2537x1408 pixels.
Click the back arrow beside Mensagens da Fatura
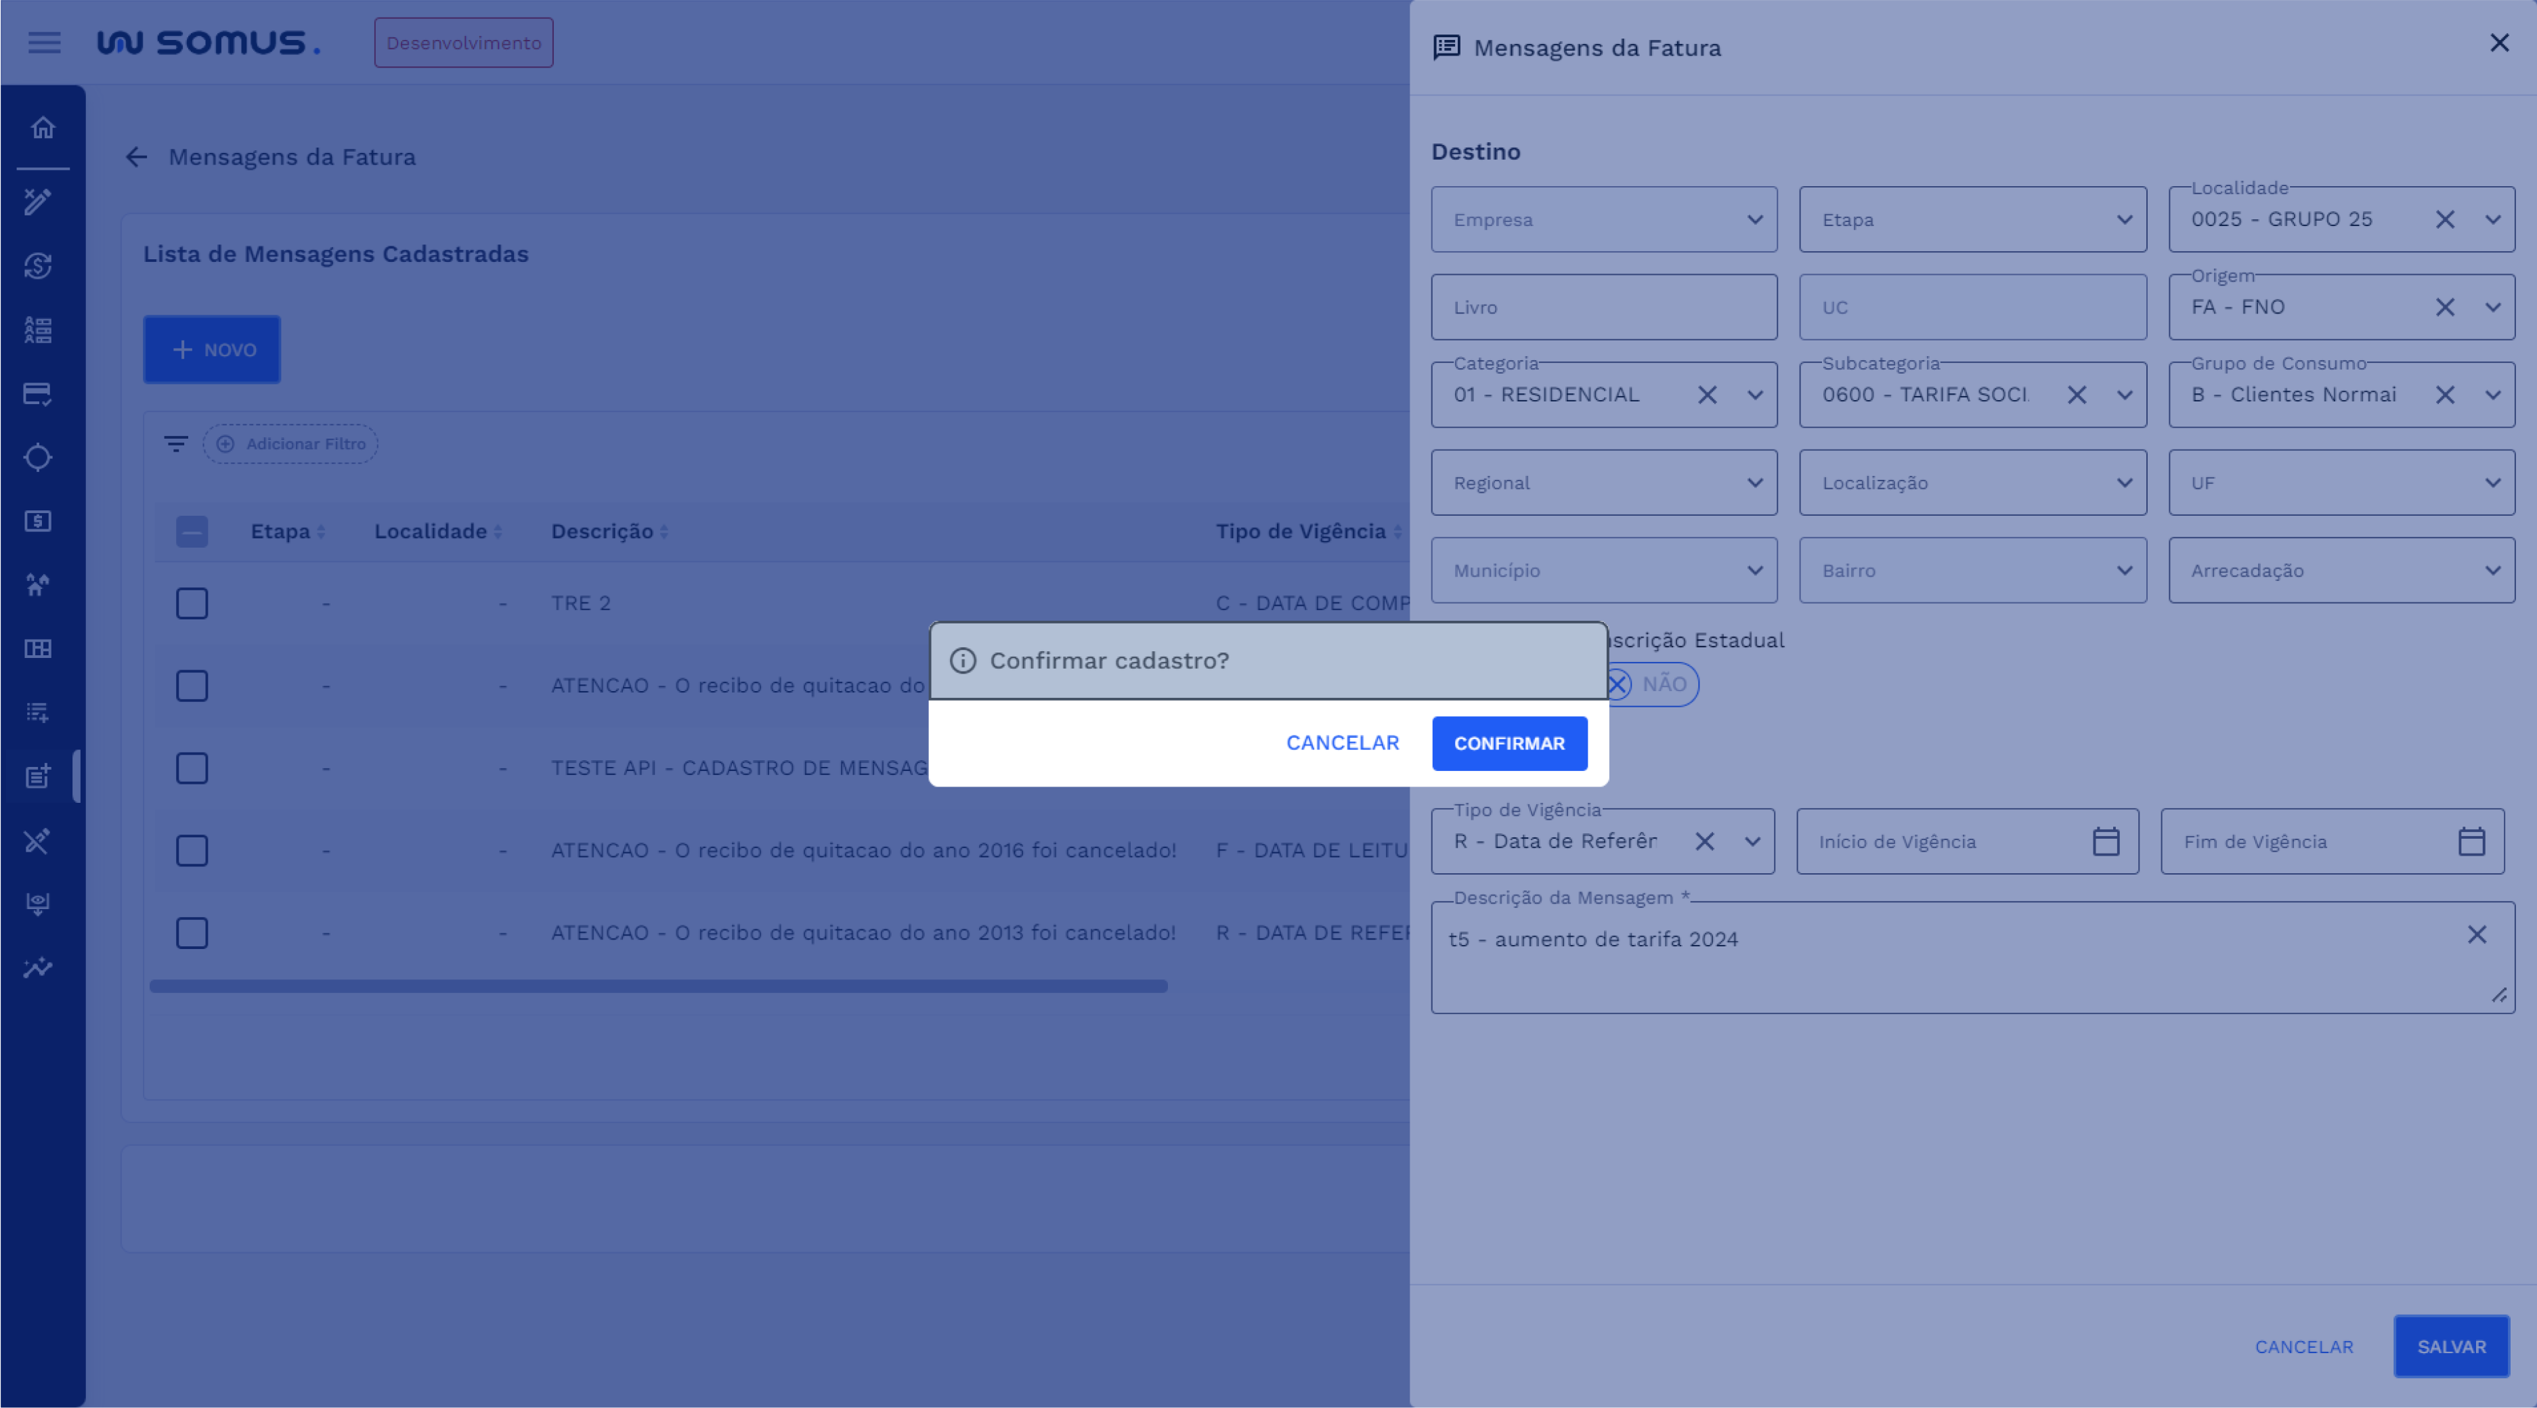(136, 156)
